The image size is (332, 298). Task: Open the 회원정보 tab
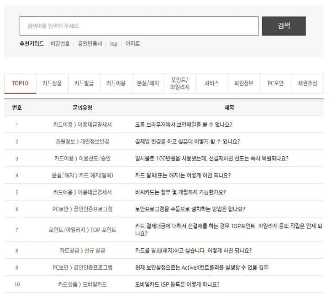(x=244, y=83)
